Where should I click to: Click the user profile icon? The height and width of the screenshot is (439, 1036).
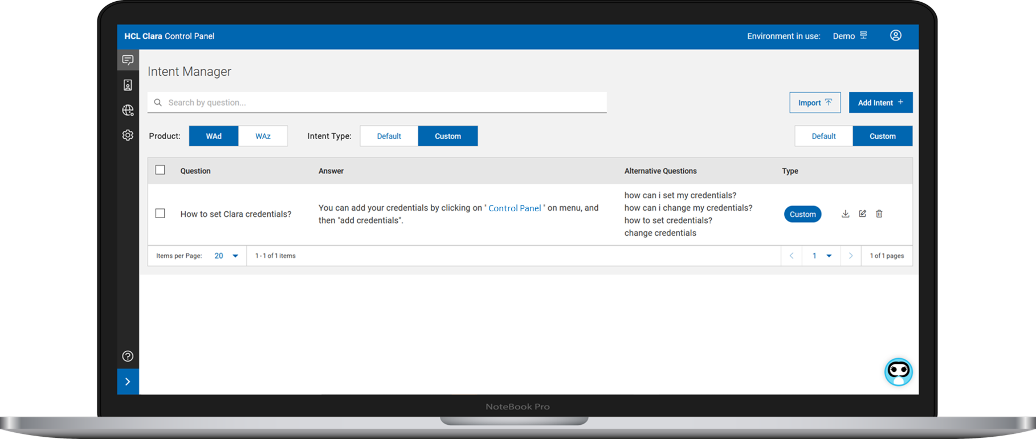pos(896,35)
